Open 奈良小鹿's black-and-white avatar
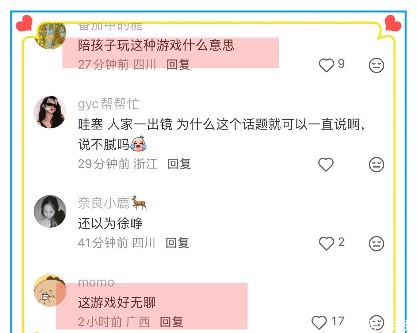This screenshot has height=333, width=417. point(50,211)
